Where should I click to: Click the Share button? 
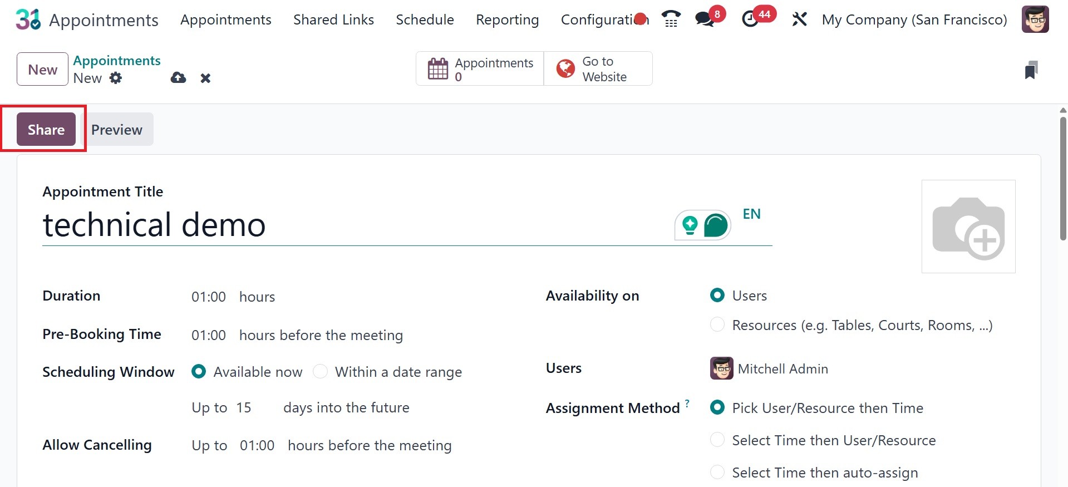(x=46, y=129)
